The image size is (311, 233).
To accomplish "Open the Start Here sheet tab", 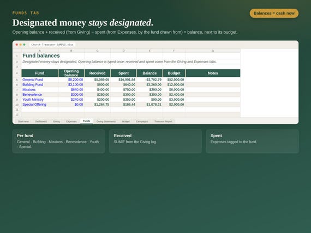I will point(23,121).
